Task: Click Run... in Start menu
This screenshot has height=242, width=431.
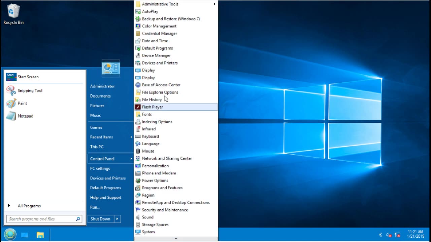Action: click(x=95, y=207)
